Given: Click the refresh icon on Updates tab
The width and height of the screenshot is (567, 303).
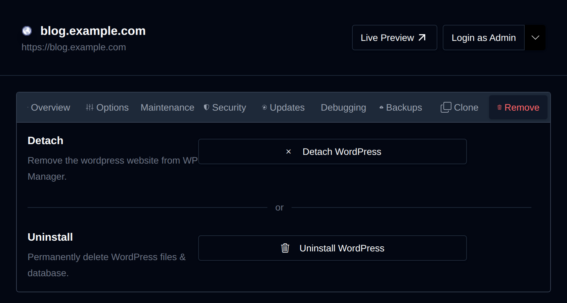Looking at the screenshot, I should pyautogui.click(x=264, y=107).
